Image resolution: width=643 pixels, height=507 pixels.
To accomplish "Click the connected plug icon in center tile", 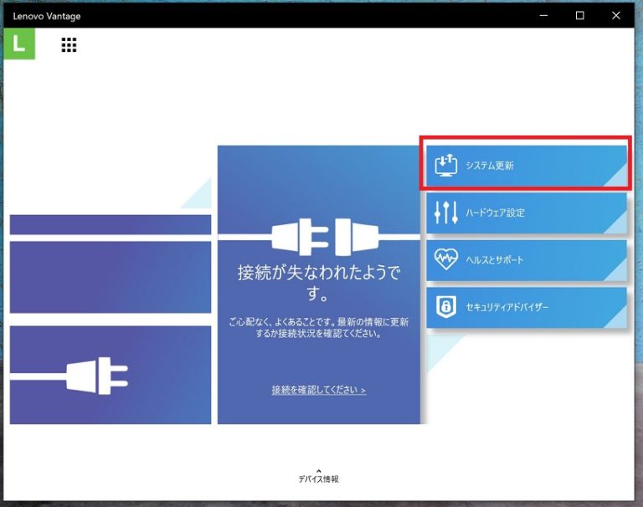I will point(325,237).
